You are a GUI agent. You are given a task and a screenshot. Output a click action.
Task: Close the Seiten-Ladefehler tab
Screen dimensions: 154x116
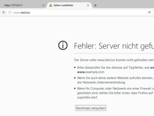click(88, 5)
